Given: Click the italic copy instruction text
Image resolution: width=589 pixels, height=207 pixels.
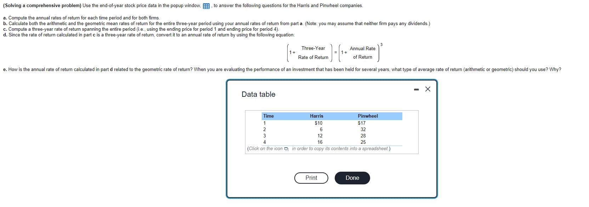Looking at the screenshot, I should pyautogui.click(x=318, y=149).
